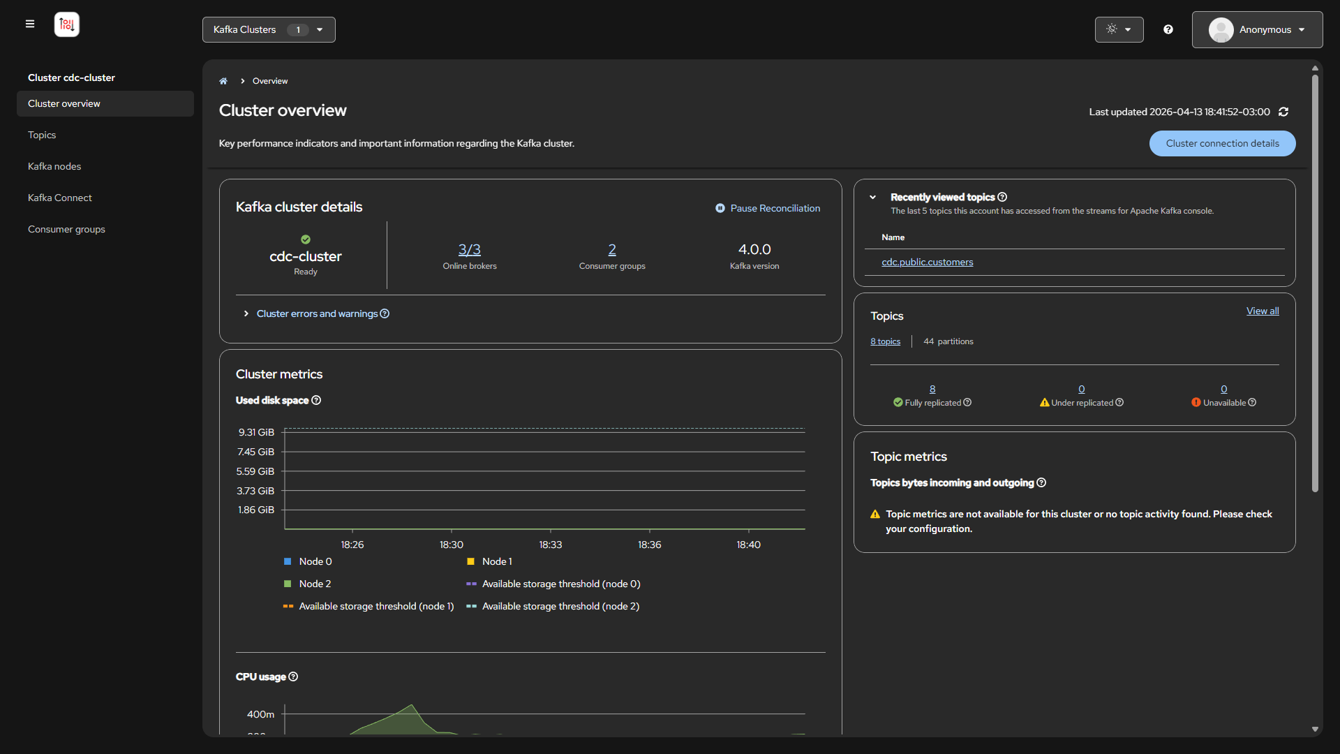Click the Pause Reconciliation icon
This screenshot has height=754, width=1340.
pos(720,208)
